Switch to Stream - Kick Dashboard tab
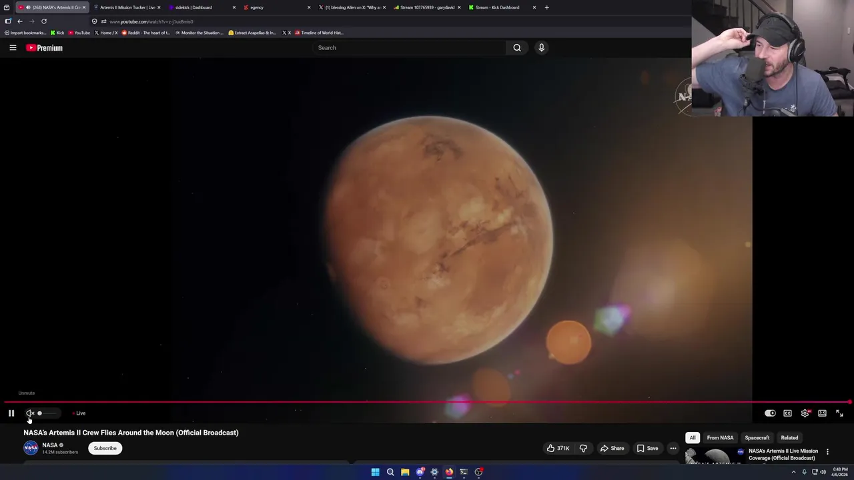The width and height of the screenshot is (854, 480). coord(502,7)
